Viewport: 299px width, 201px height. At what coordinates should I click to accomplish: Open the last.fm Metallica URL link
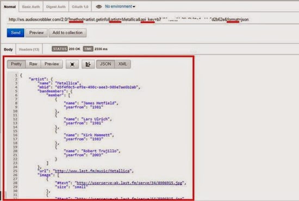92,171
